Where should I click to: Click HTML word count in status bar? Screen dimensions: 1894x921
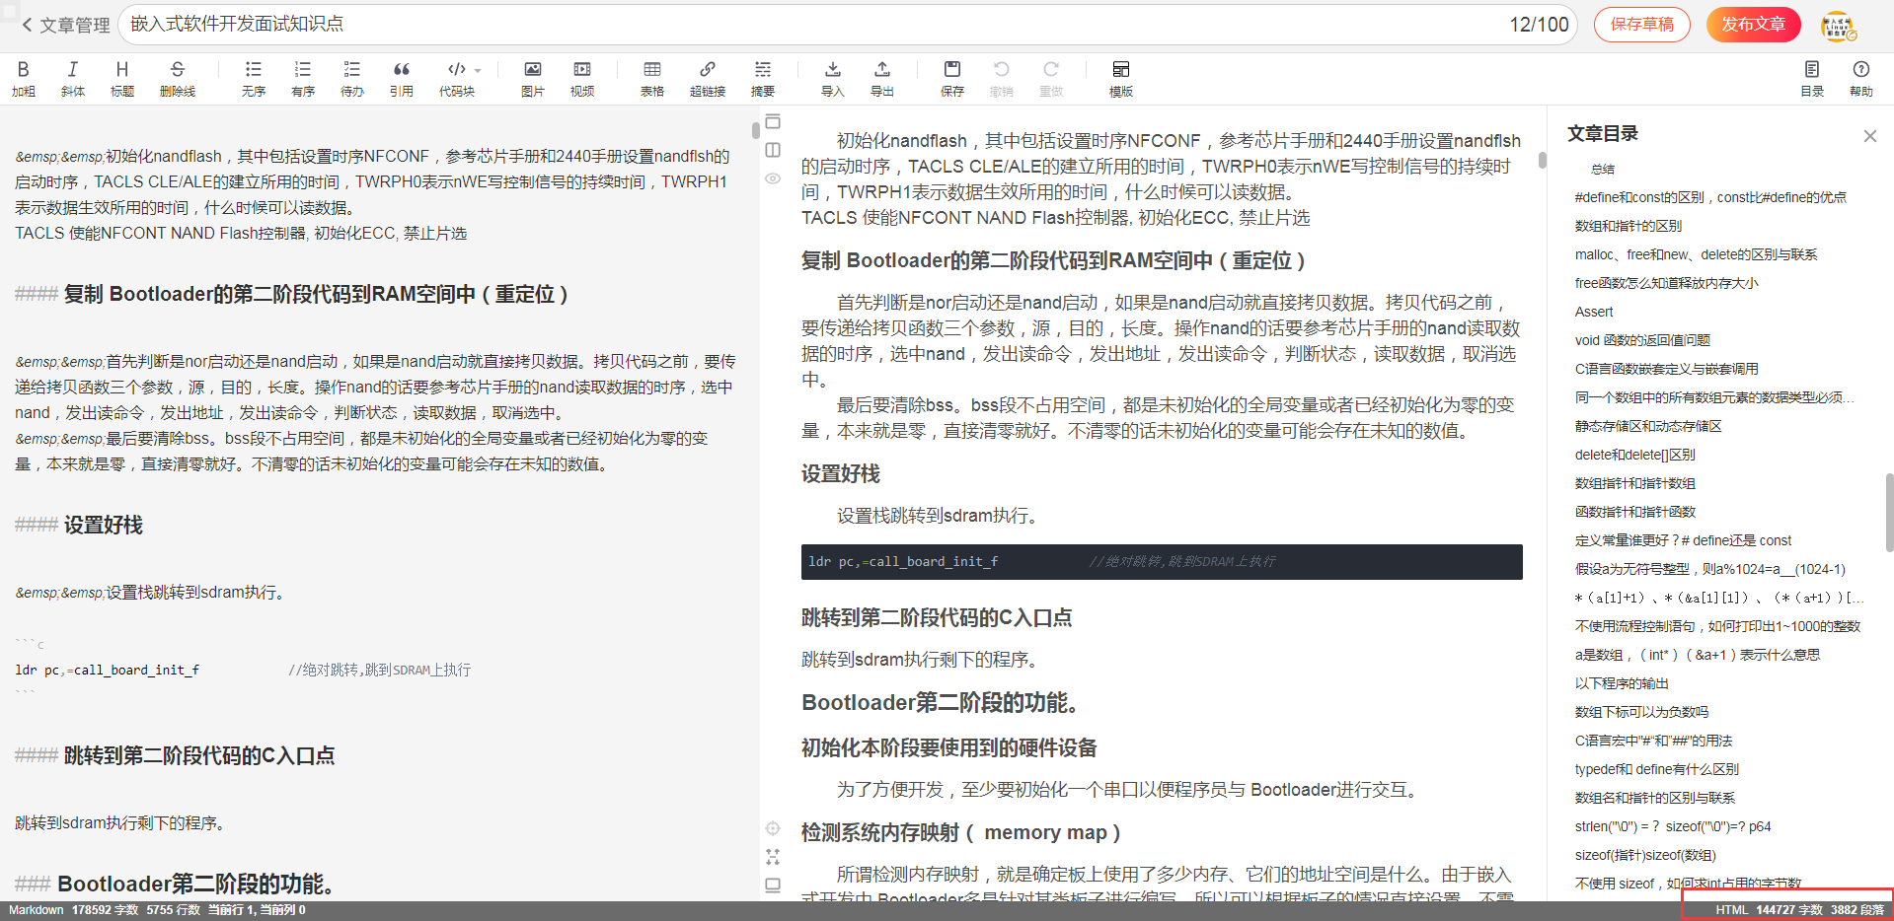point(1789,910)
